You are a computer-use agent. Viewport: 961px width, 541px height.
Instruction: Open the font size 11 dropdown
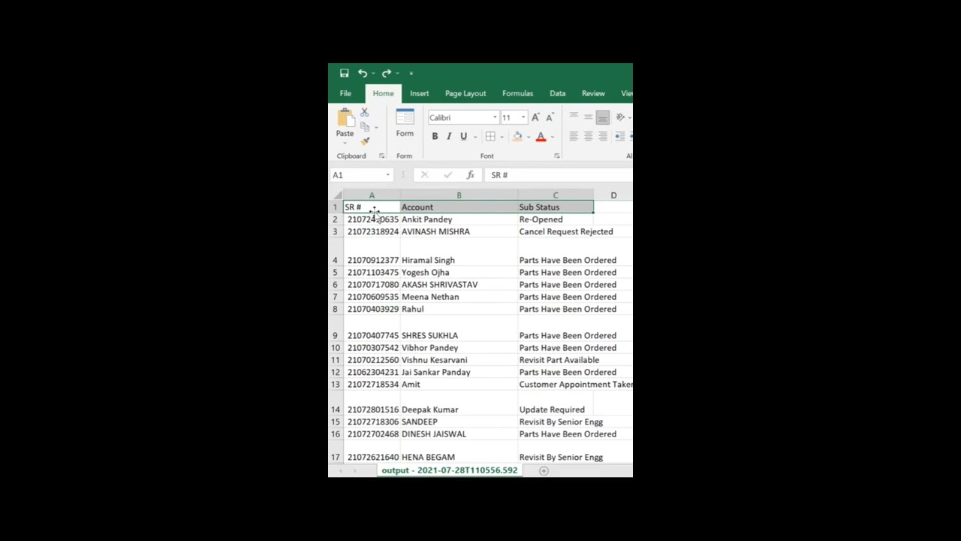pos(523,117)
